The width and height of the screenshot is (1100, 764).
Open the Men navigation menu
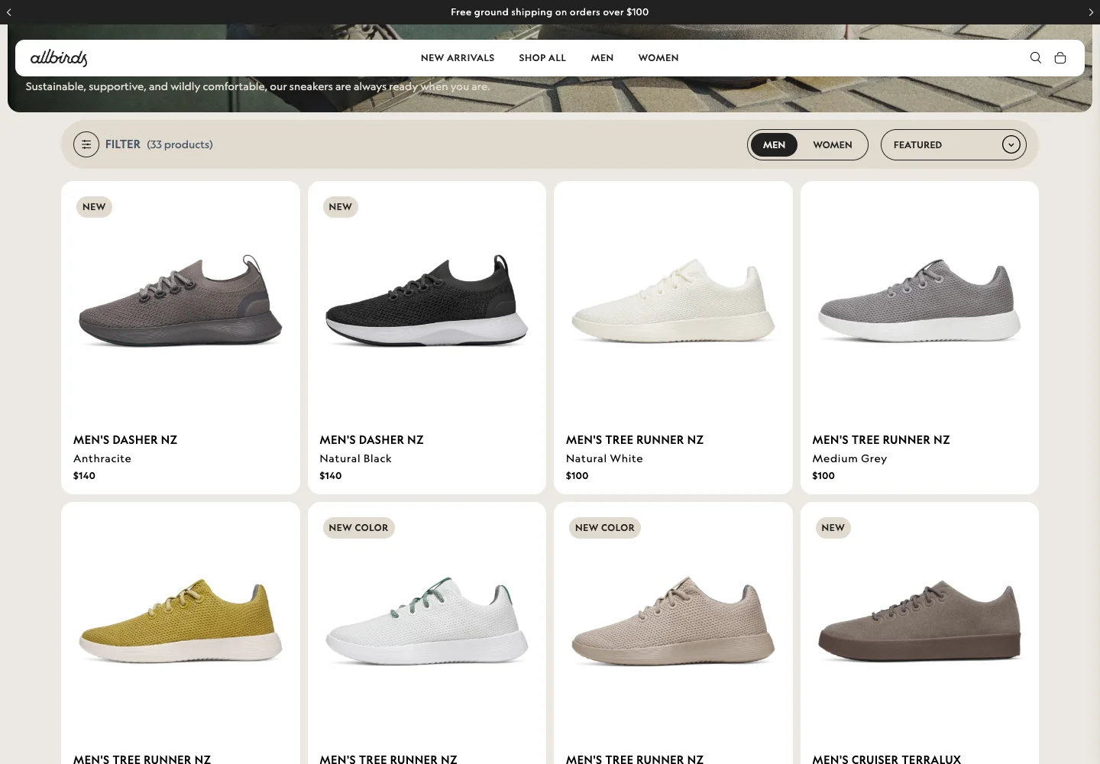pyautogui.click(x=602, y=58)
